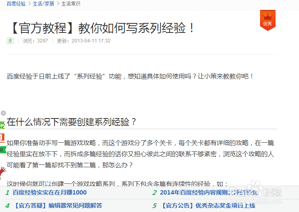The image size is (299, 212).
Task: Open 【官方答疑】编辑器常见问题解答 link
Action: 58,206
